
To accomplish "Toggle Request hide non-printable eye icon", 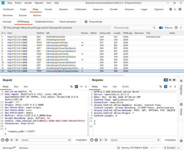I will 71,87.
